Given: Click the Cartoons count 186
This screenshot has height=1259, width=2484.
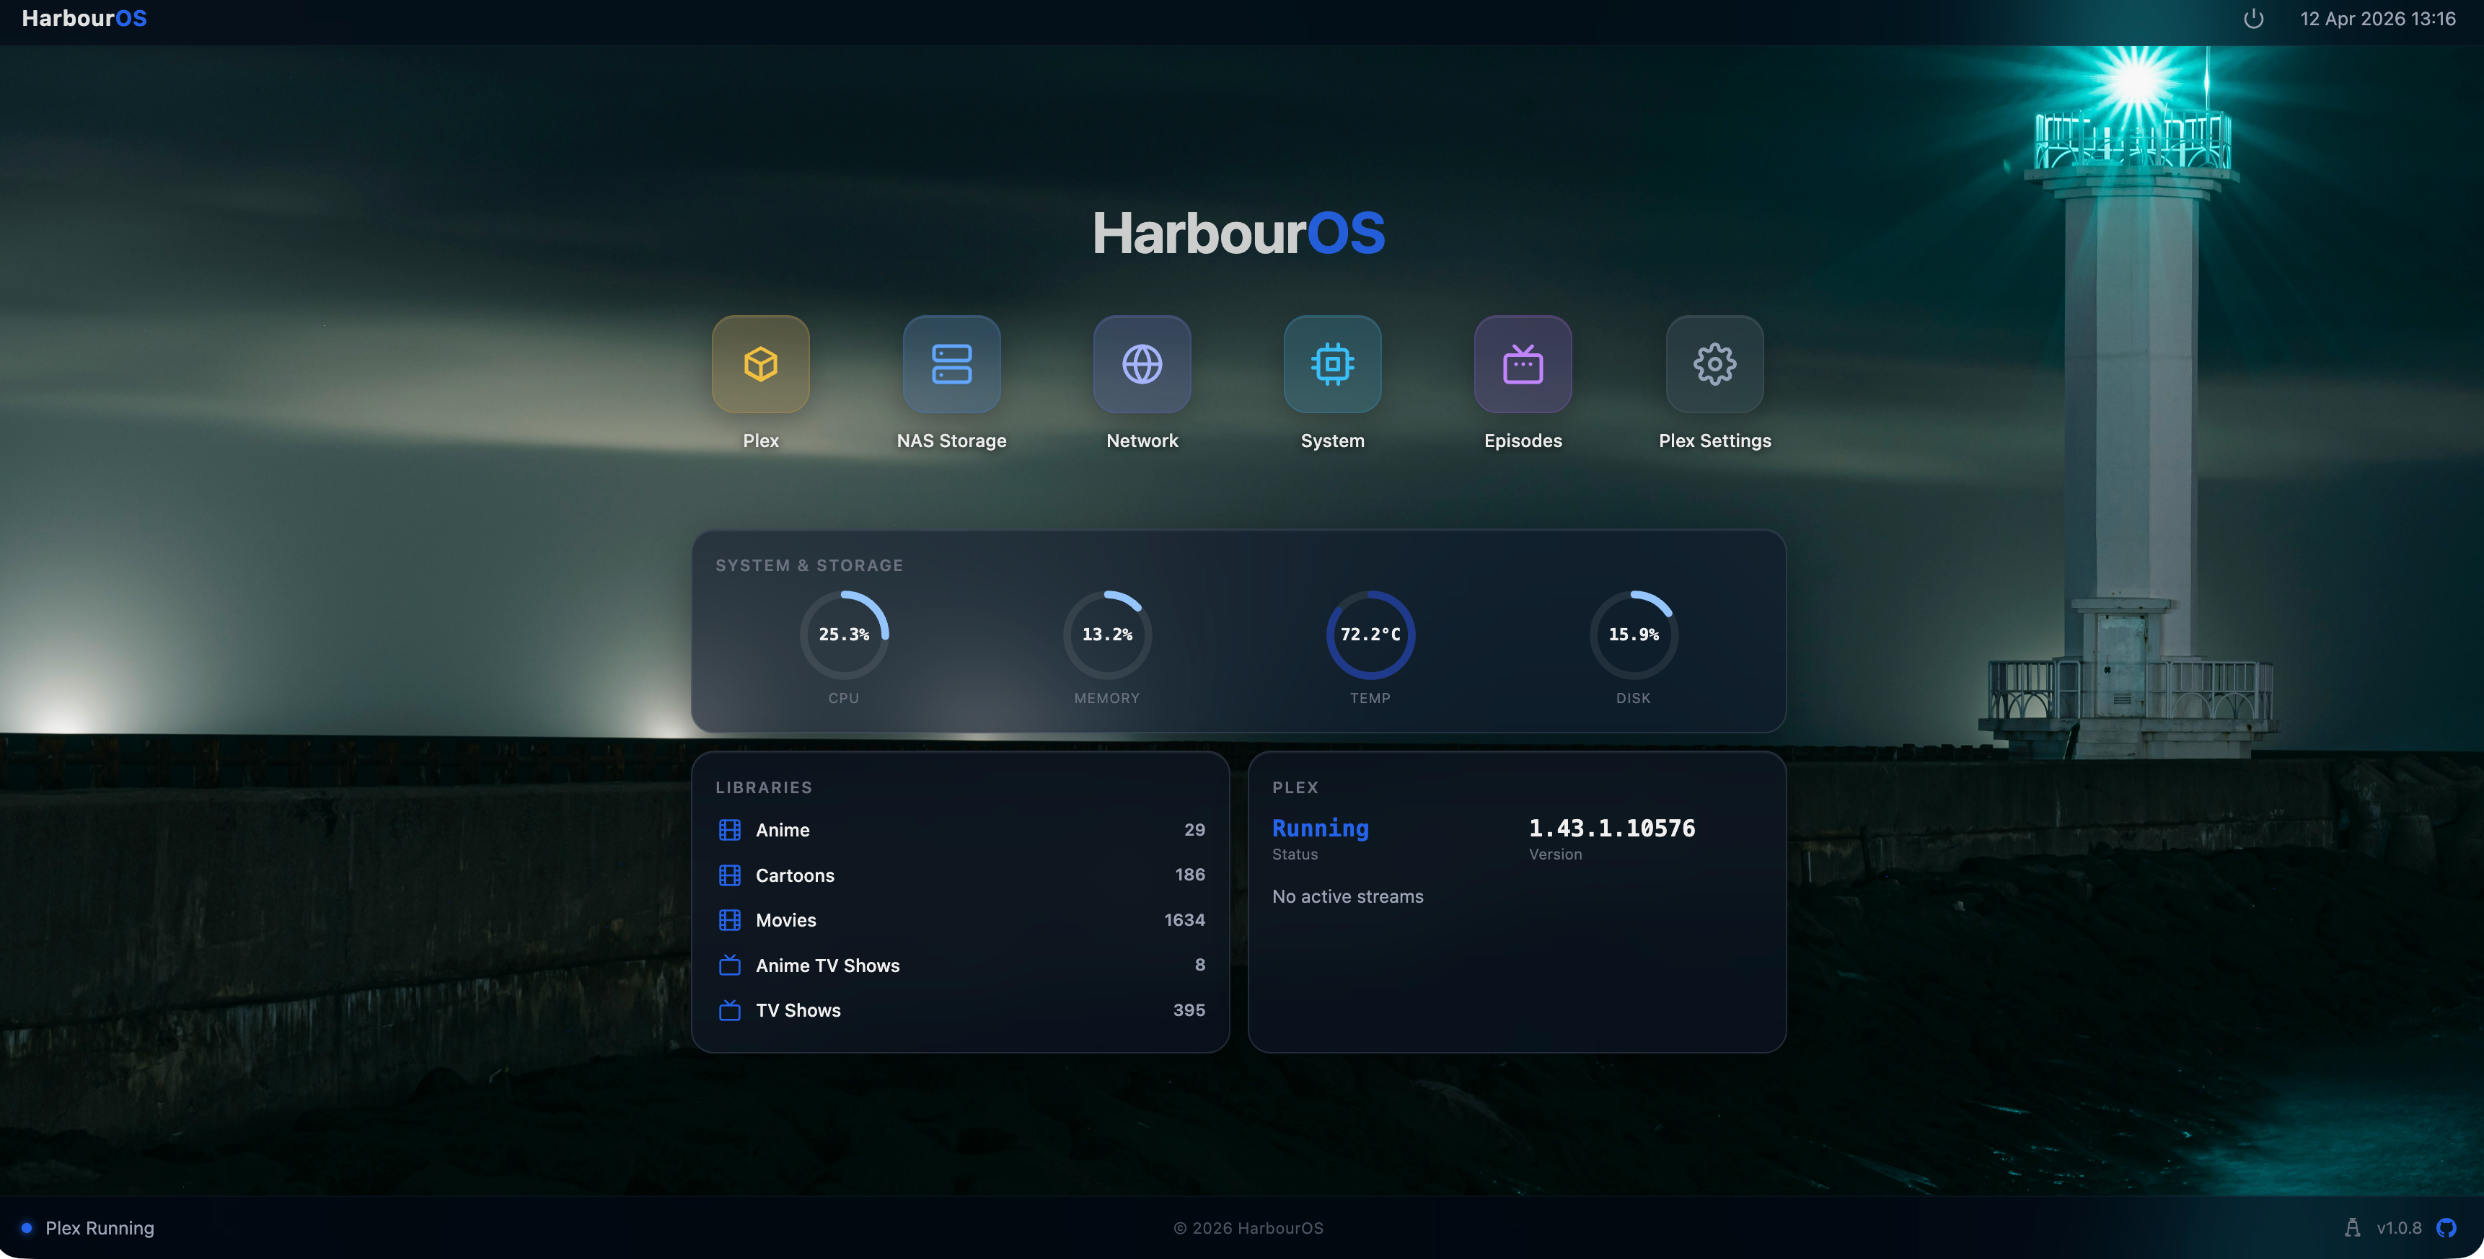Looking at the screenshot, I should pos(1190,875).
